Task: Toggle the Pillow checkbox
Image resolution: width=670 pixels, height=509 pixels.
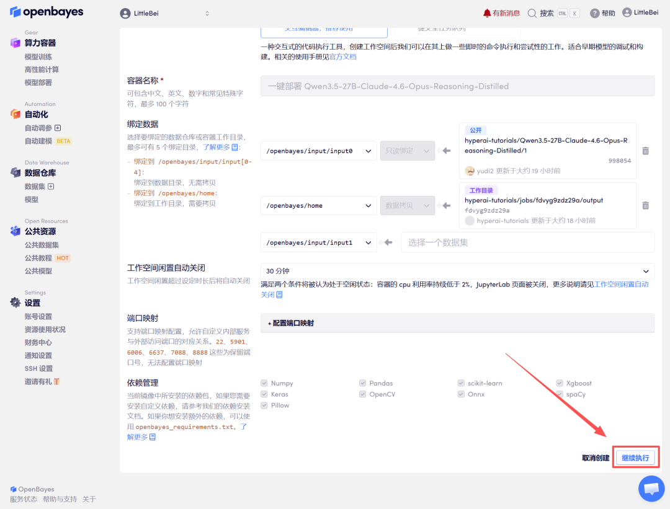Action: tap(264, 405)
